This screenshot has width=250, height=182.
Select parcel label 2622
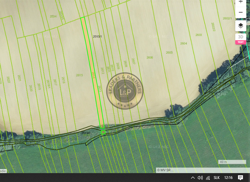point(9,79)
